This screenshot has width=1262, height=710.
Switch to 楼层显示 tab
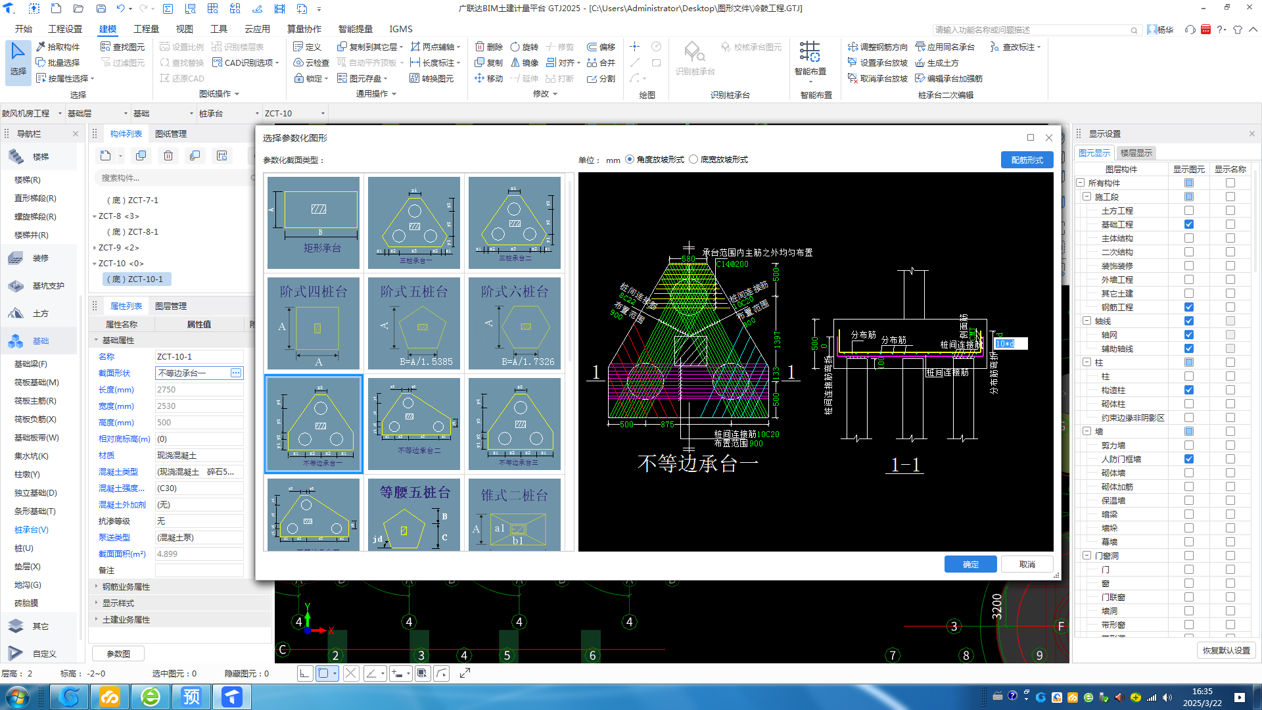coord(1136,153)
